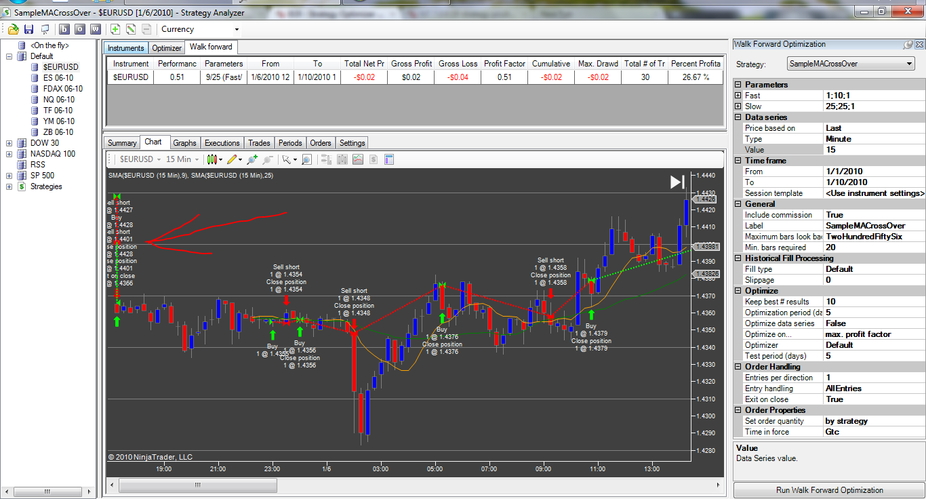Open the Orders tab

click(x=321, y=143)
